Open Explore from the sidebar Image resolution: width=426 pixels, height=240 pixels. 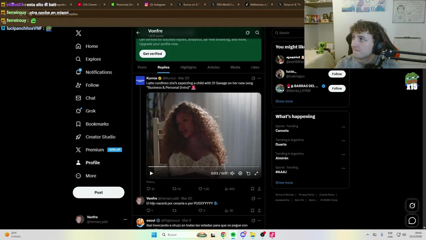pos(88,59)
